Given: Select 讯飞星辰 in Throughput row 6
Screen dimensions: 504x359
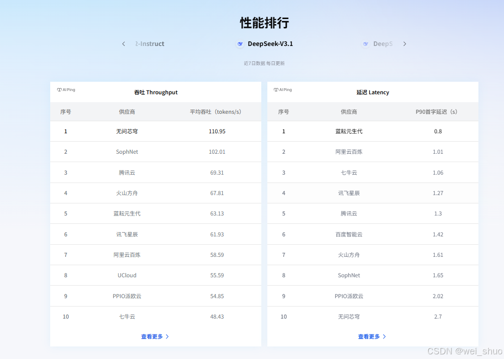Looking at the screenshot, I should 127,235.
